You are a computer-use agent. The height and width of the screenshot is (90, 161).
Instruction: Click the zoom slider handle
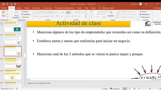(150, 89)
